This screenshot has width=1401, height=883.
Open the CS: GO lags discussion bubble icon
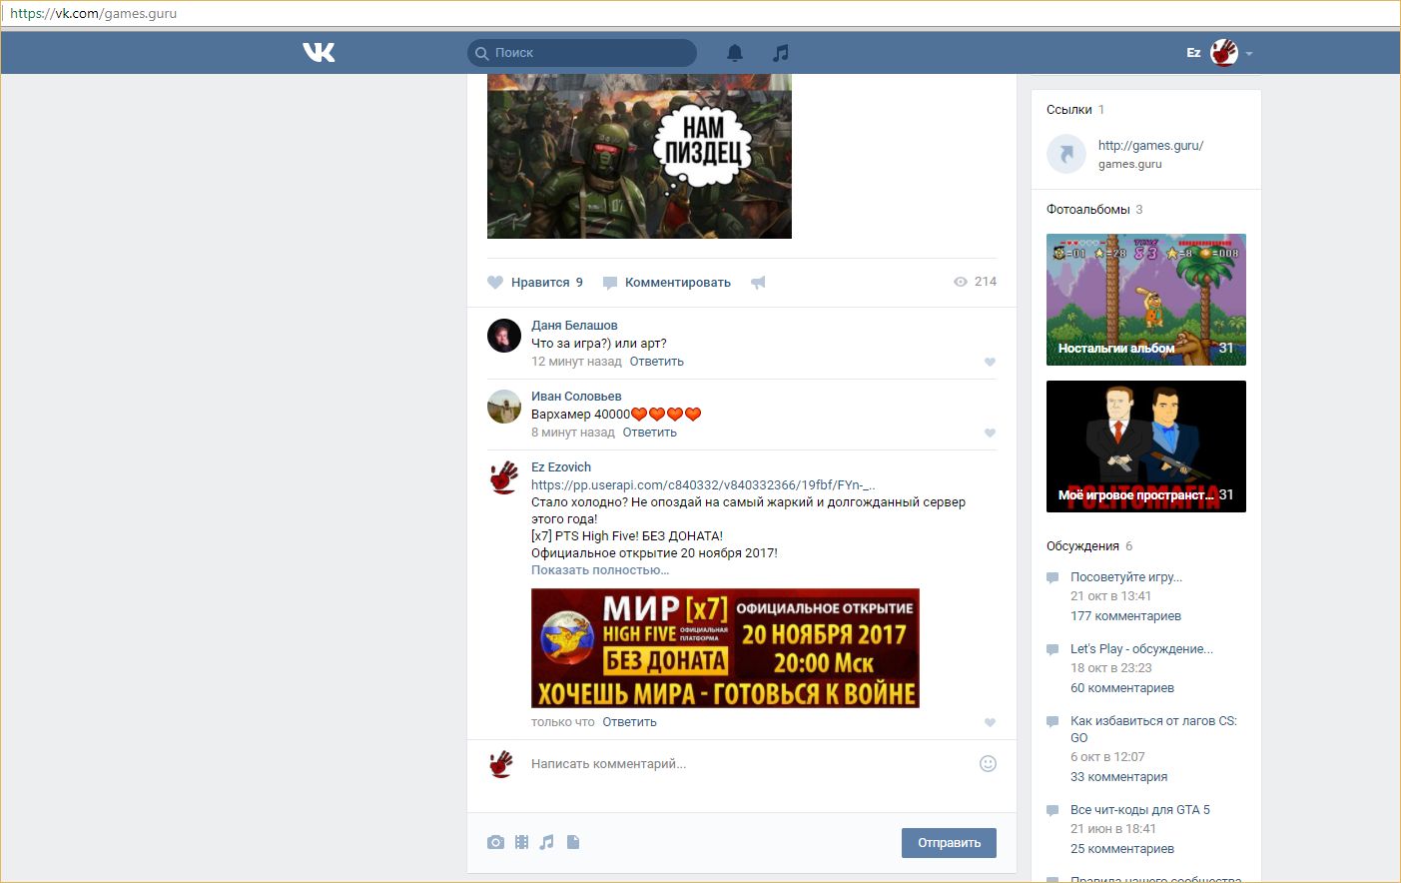(1052, 721)
